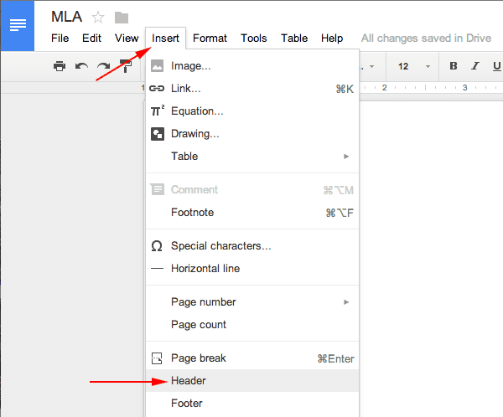Screen dimensions: 503x417
Task: Star the MLA document
Action: coord(98,18)
